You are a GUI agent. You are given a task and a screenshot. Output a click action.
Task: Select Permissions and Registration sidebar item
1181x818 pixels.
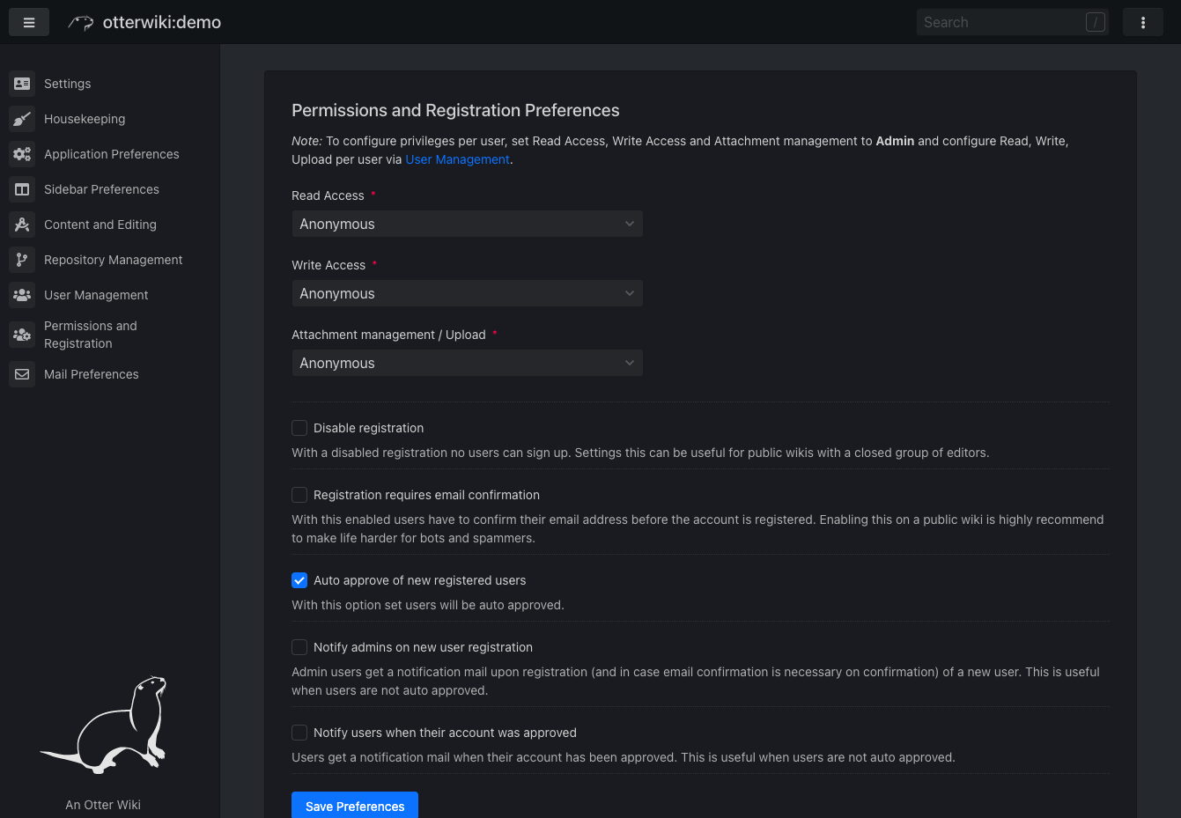91,335
